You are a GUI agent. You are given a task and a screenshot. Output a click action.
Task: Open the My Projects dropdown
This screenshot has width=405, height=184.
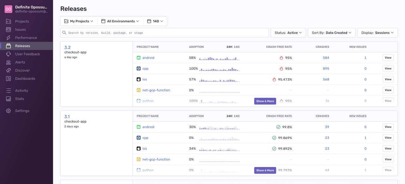[x=79, y=21]
